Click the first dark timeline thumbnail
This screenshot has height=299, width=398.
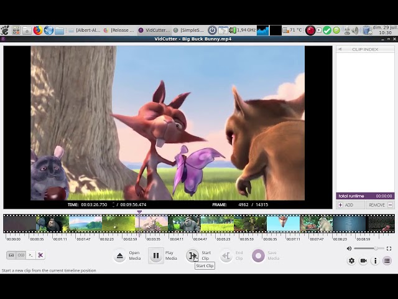pyautogui.click(x=19, y=224)
